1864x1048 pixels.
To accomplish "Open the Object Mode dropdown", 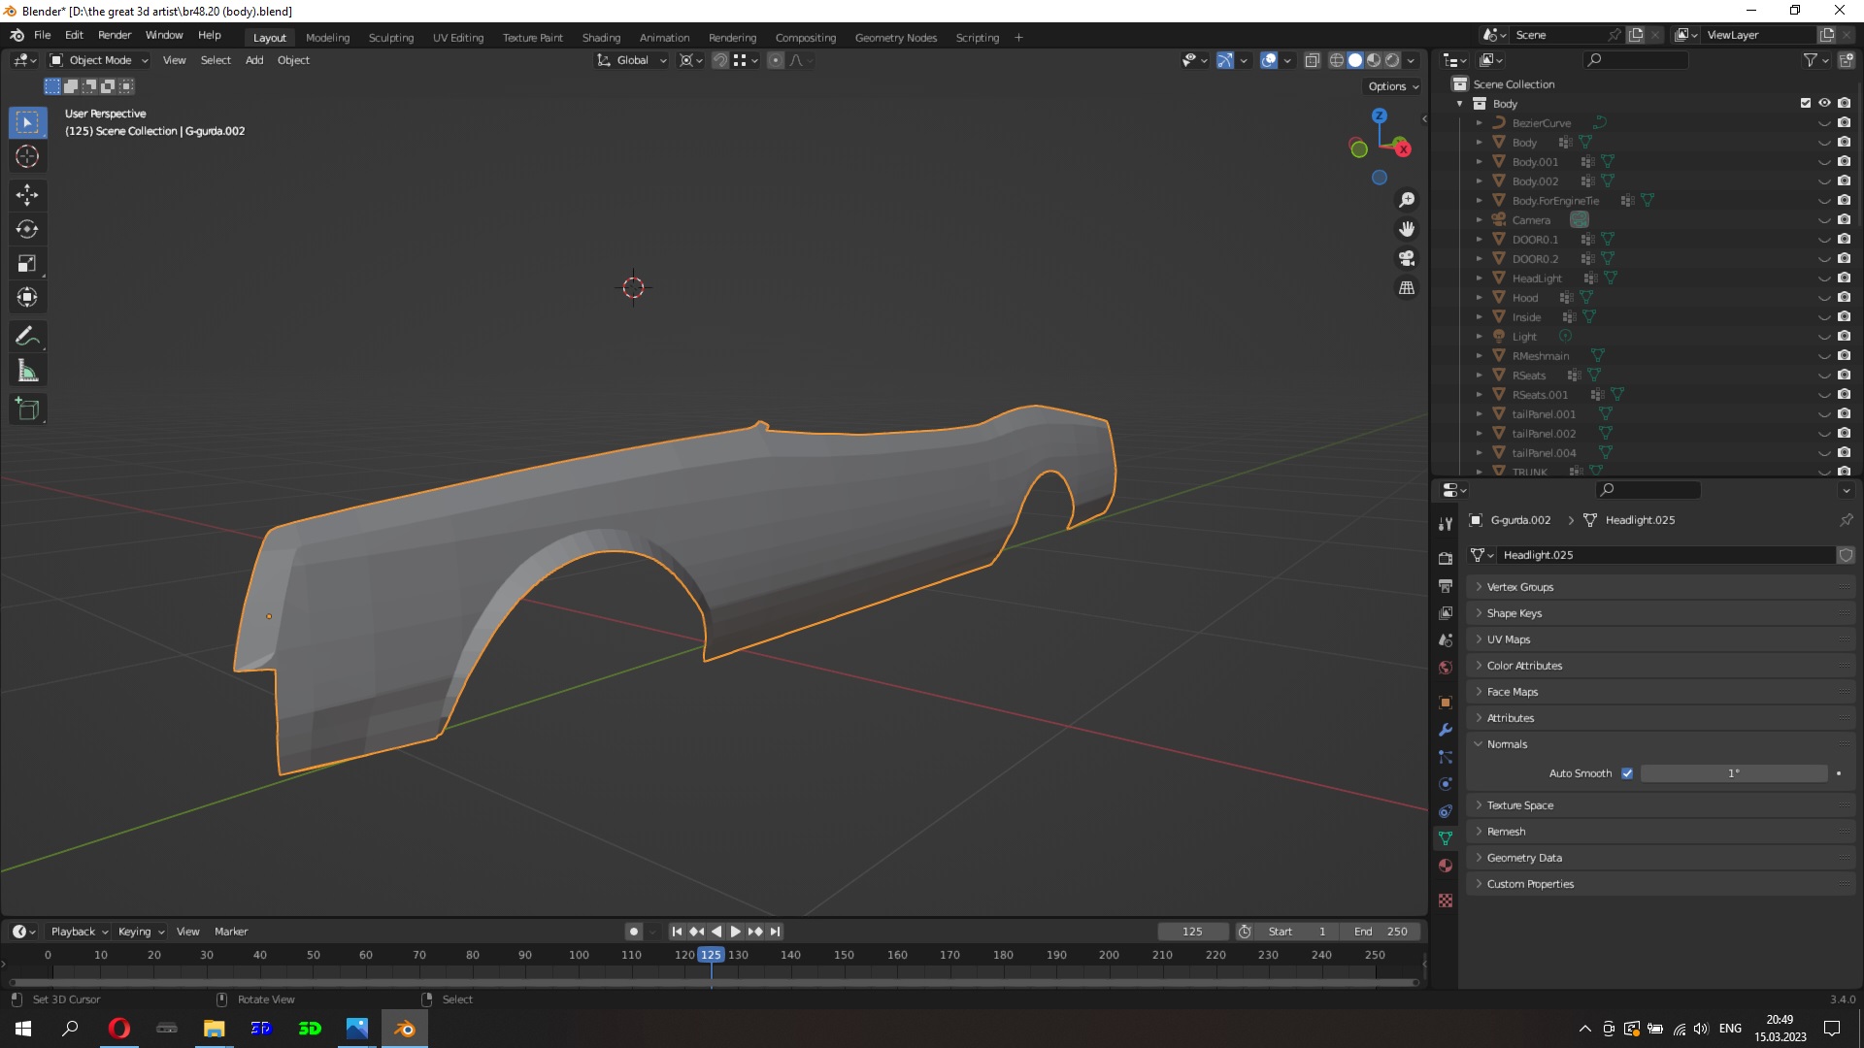I will (x=99, y=60).
